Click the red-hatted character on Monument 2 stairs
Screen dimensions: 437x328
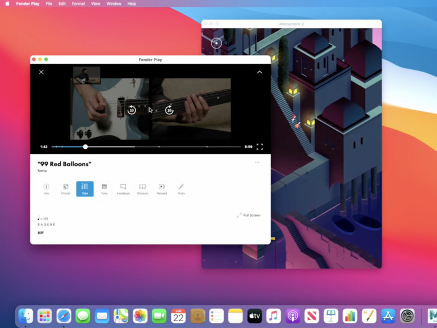[x=293, y=118]
